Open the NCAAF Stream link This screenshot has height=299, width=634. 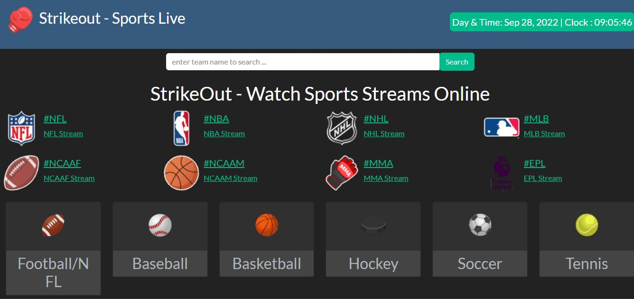tap(69, 178)
